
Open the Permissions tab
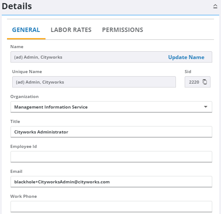tap(123, 30)
